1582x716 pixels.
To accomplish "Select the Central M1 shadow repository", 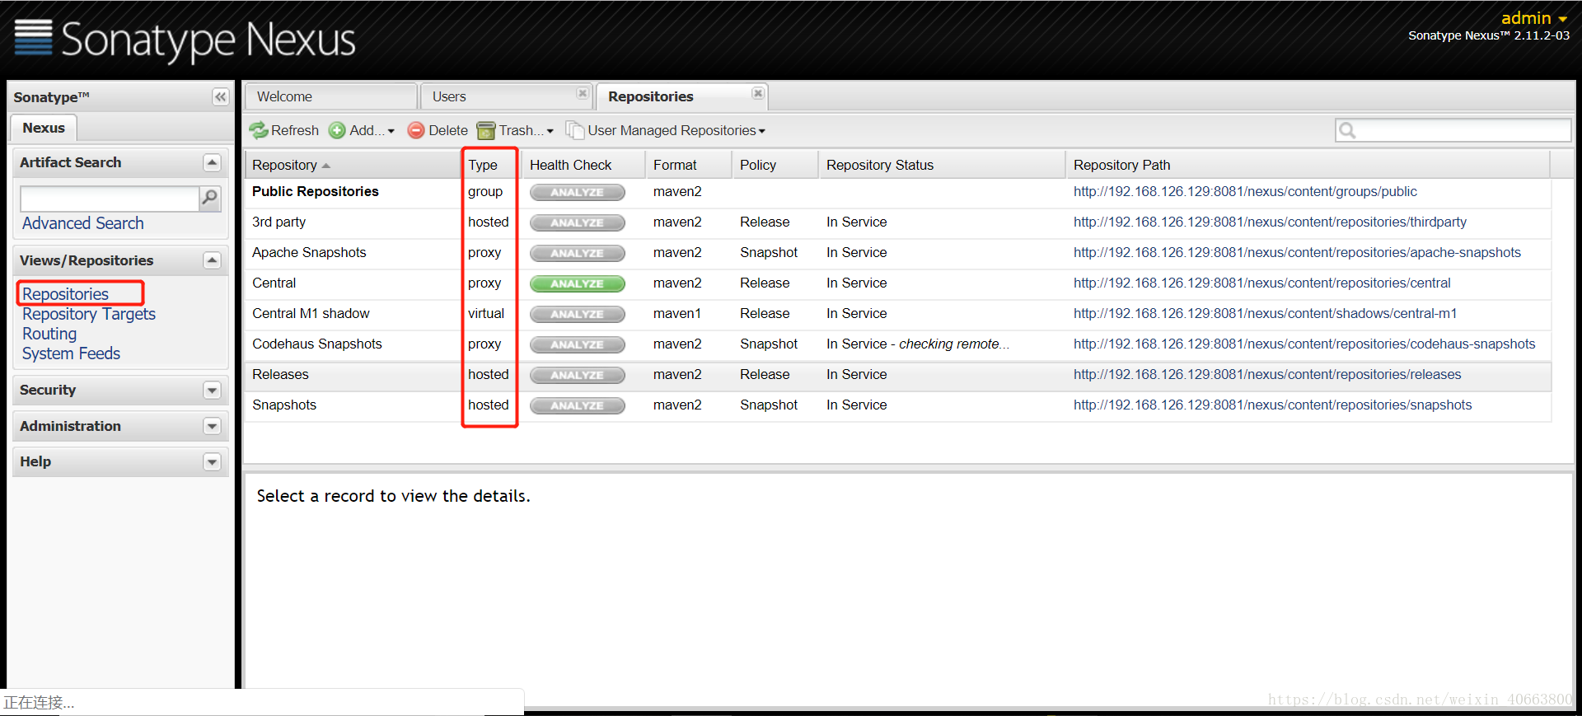I will tap(311, 314).
